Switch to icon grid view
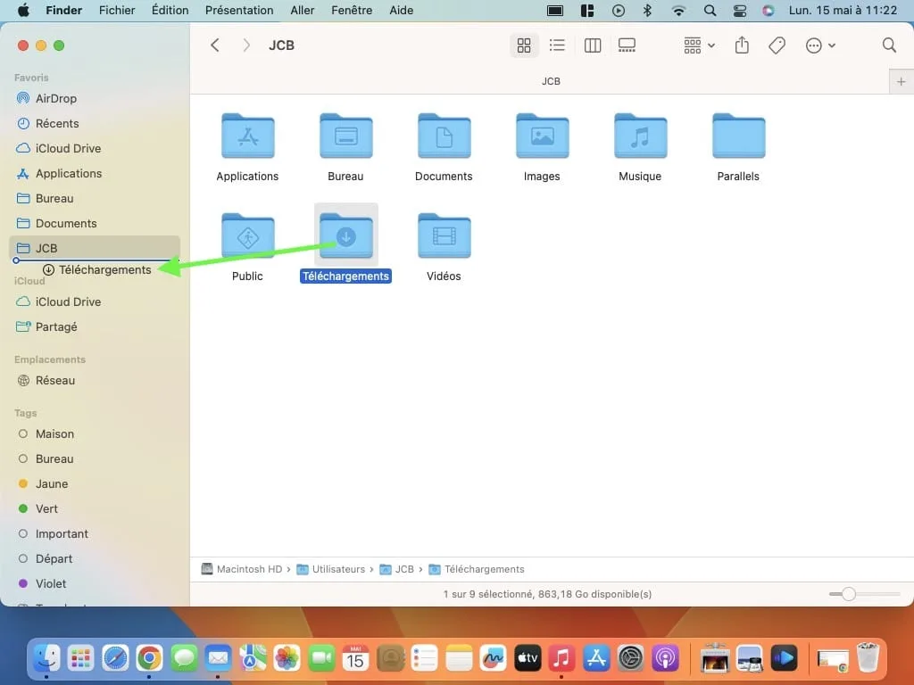914x685 pixels. coord(523,45)
